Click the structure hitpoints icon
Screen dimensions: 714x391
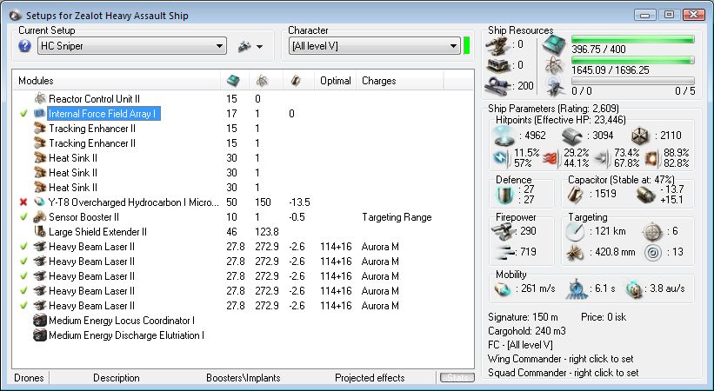coord(640,136)
